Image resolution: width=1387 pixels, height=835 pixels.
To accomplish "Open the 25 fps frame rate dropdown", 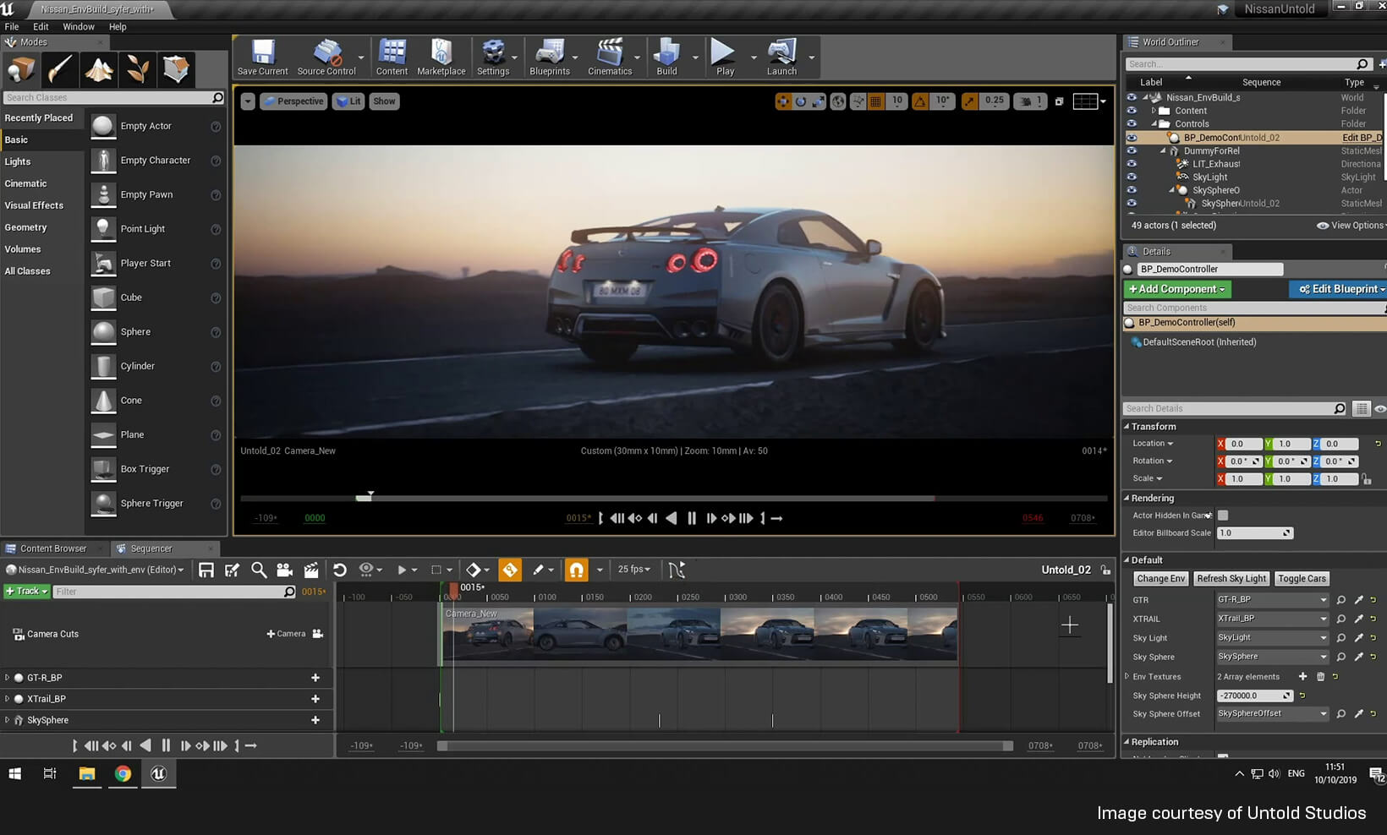I will pyautogui.click(x=634, y=570).
